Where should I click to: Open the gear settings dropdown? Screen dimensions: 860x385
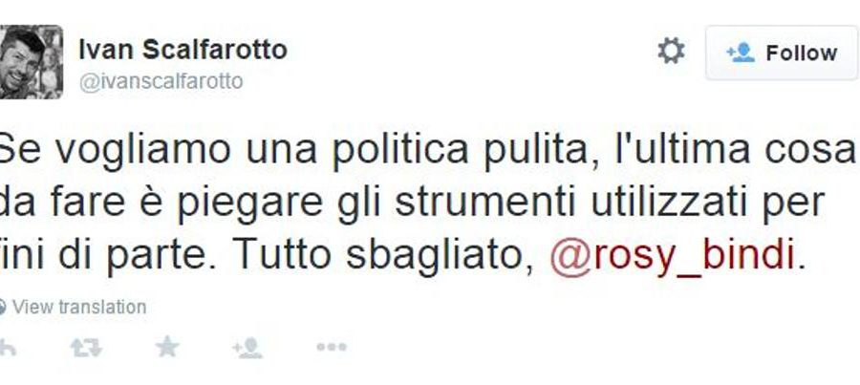click(x=672, y=51)
